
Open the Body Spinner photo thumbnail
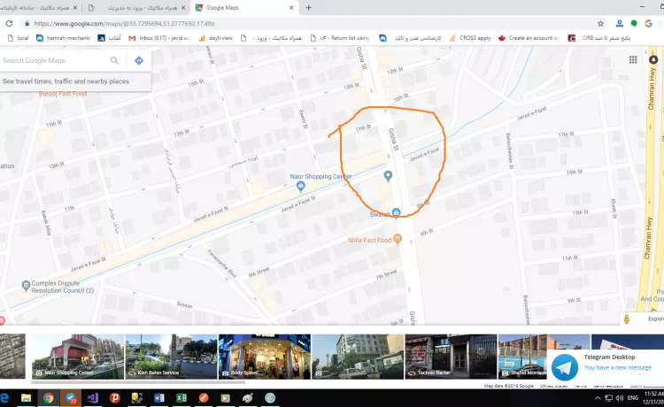[264, 357]
